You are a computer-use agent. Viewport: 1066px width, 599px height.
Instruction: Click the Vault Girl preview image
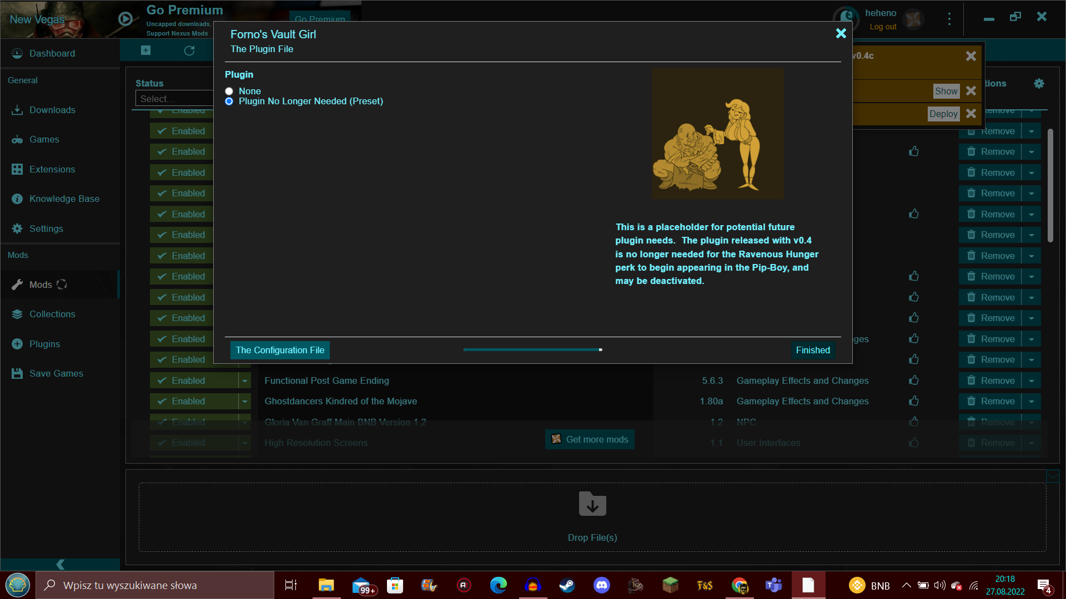tap(717, 134)
